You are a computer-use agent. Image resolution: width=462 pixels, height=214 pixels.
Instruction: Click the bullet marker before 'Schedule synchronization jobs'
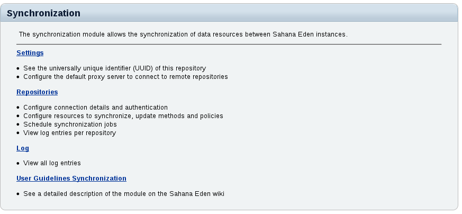pyautogui.click(x=18, y=125)
